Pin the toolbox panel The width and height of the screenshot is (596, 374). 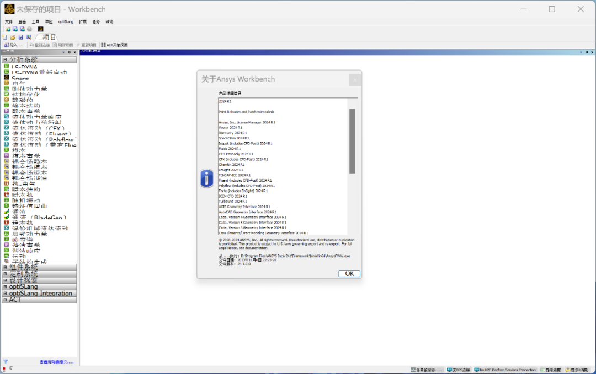click(x=69, y=52)
